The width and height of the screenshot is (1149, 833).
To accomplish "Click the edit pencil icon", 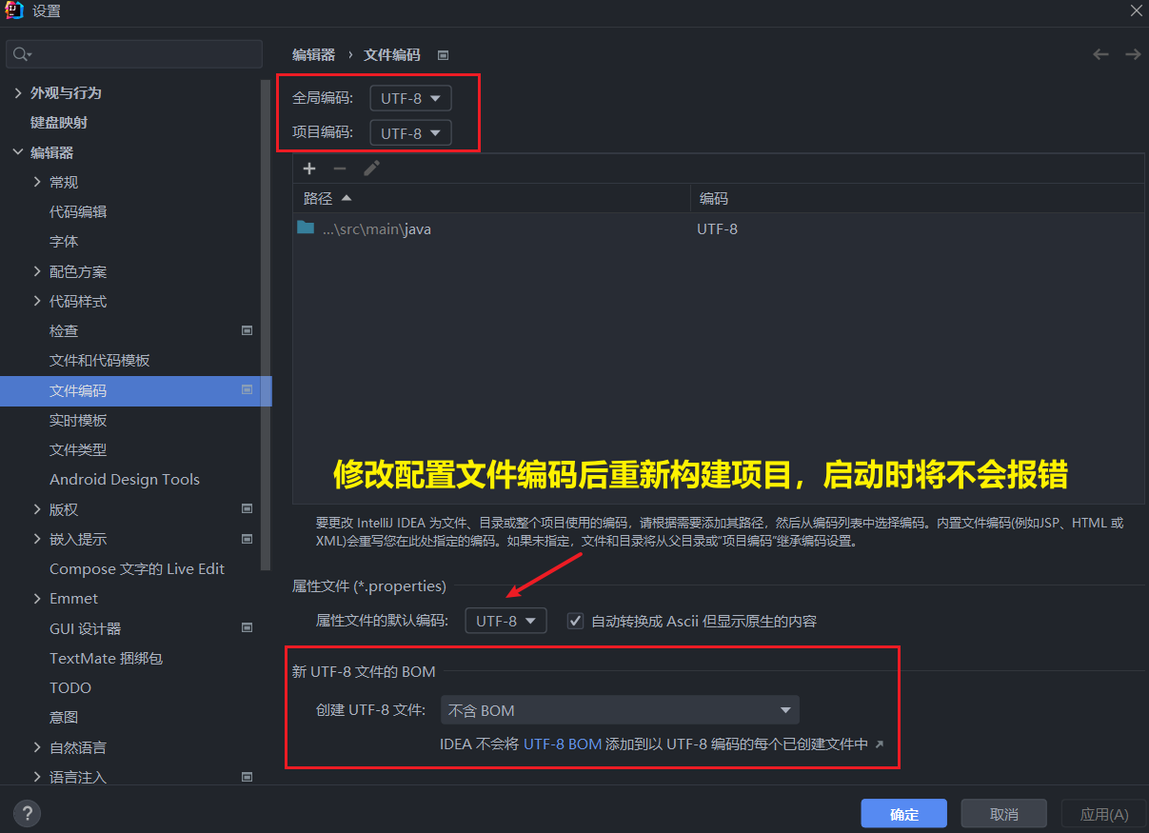I will point(371,169).
